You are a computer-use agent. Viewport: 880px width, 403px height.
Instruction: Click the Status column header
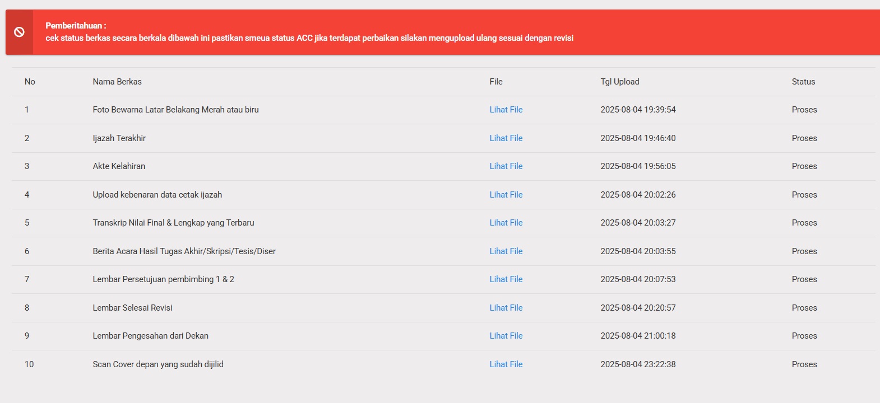(803, 82)
